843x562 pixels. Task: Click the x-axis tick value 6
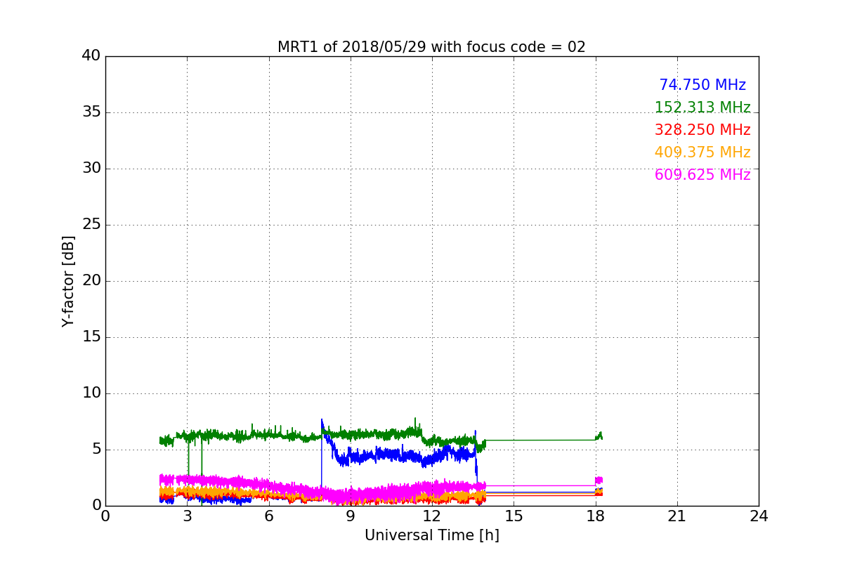pyautogui.click(x=269, y=516)
